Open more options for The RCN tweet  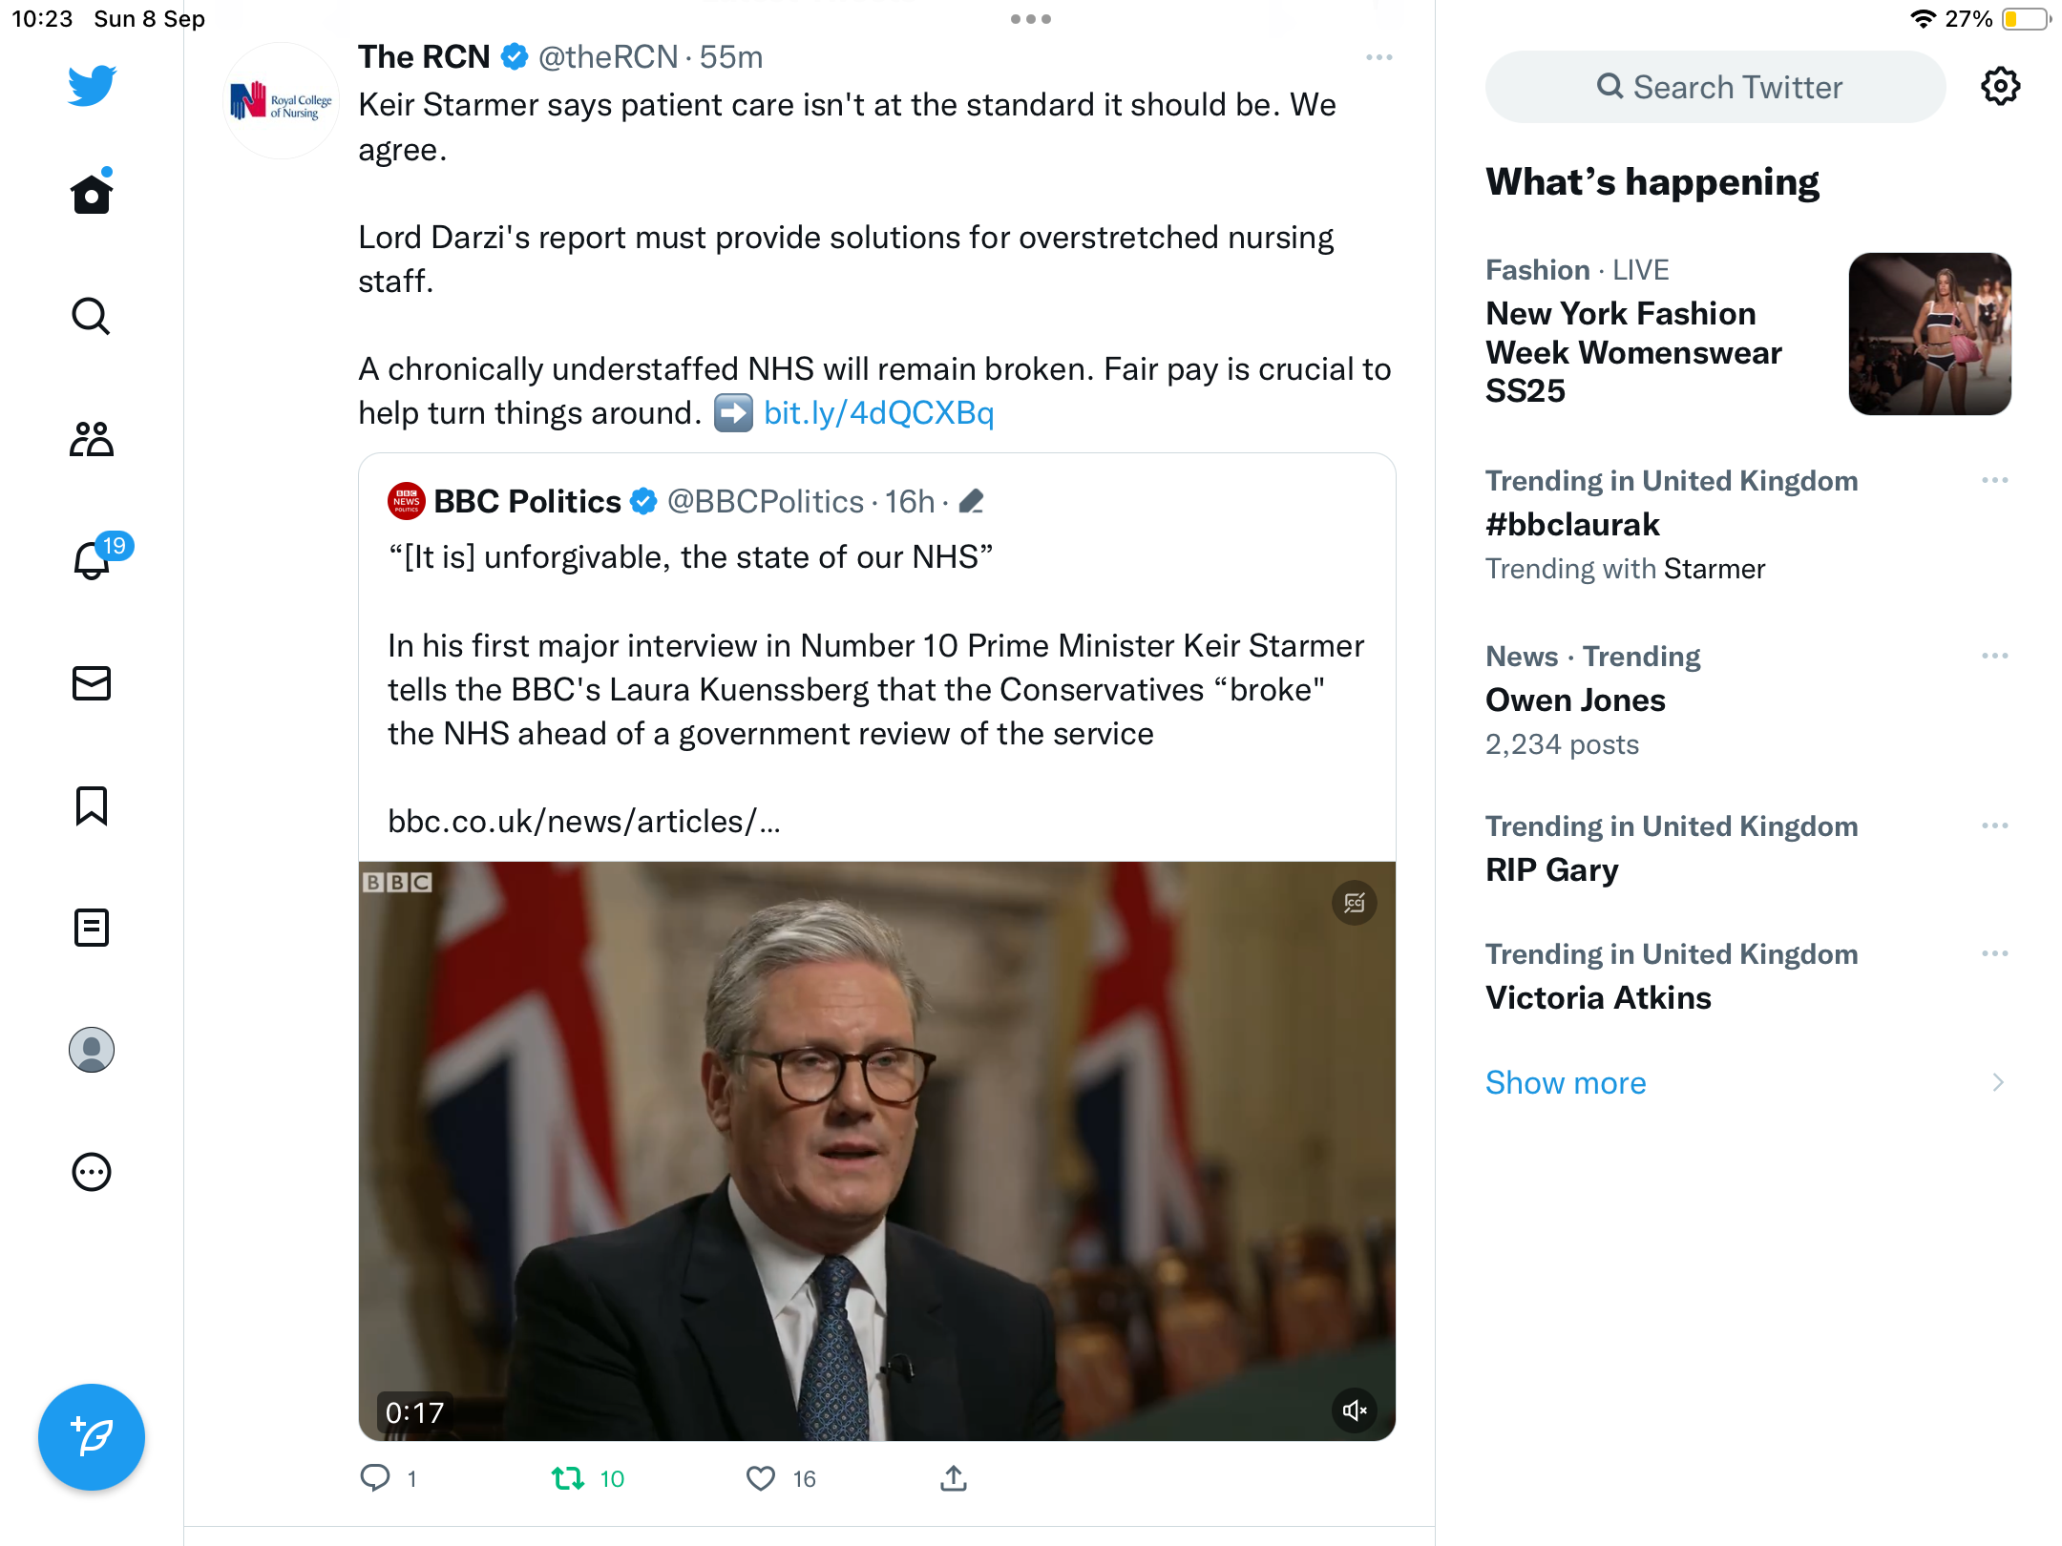click(x=1378, y=58)
